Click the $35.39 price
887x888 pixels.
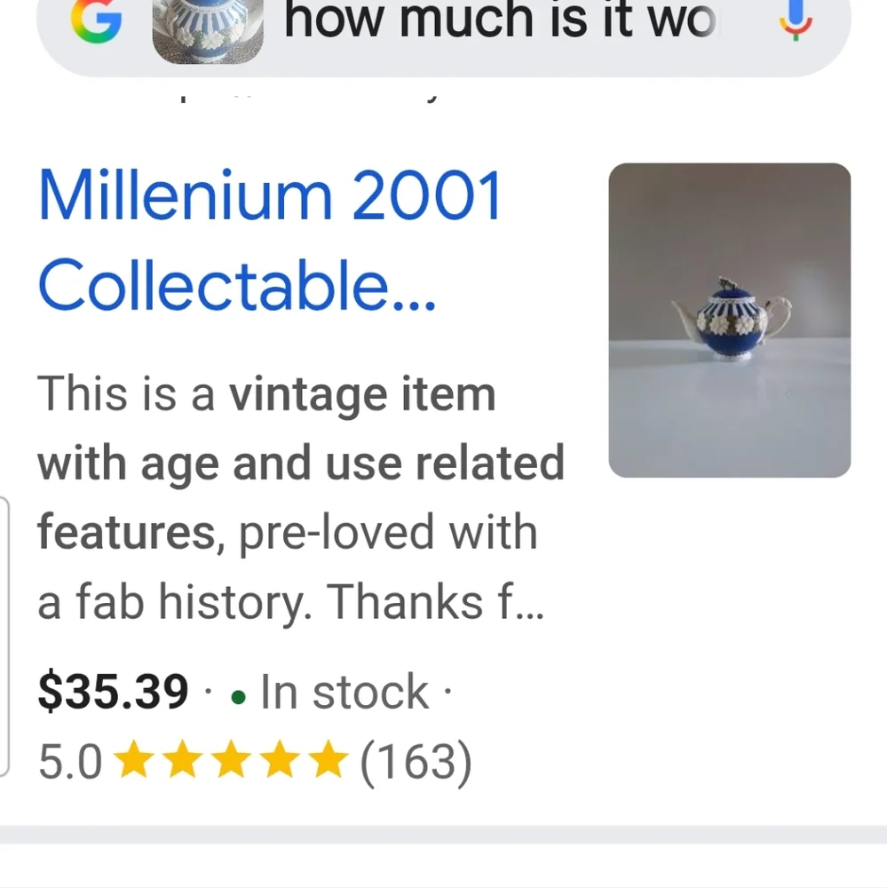113,692
